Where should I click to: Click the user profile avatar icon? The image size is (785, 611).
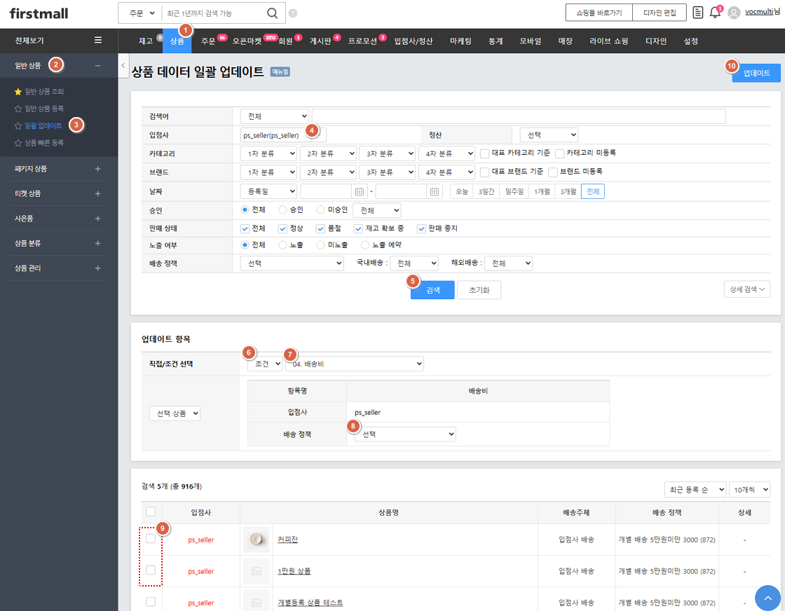tap(733, 13)
